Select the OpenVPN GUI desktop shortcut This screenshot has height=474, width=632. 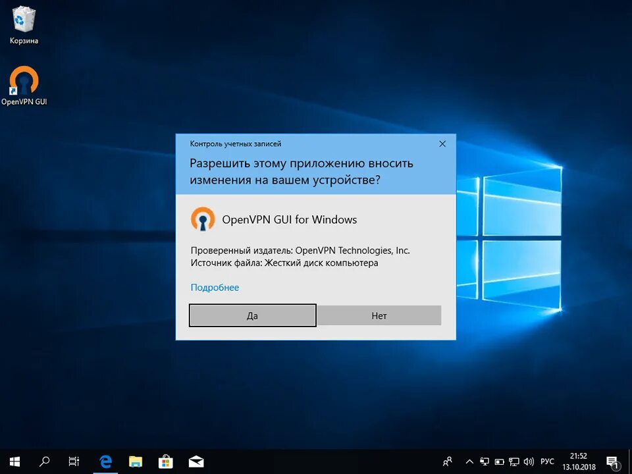tap(24, 86)
